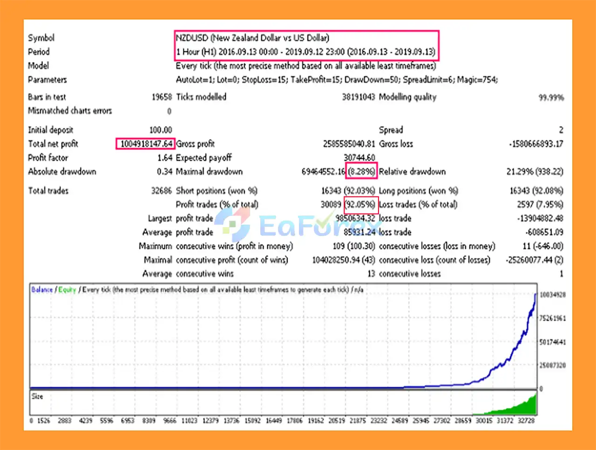Click the Profit factor value 1.64
The width and height of the screenshot is (596, 450).
coord(165,158)
